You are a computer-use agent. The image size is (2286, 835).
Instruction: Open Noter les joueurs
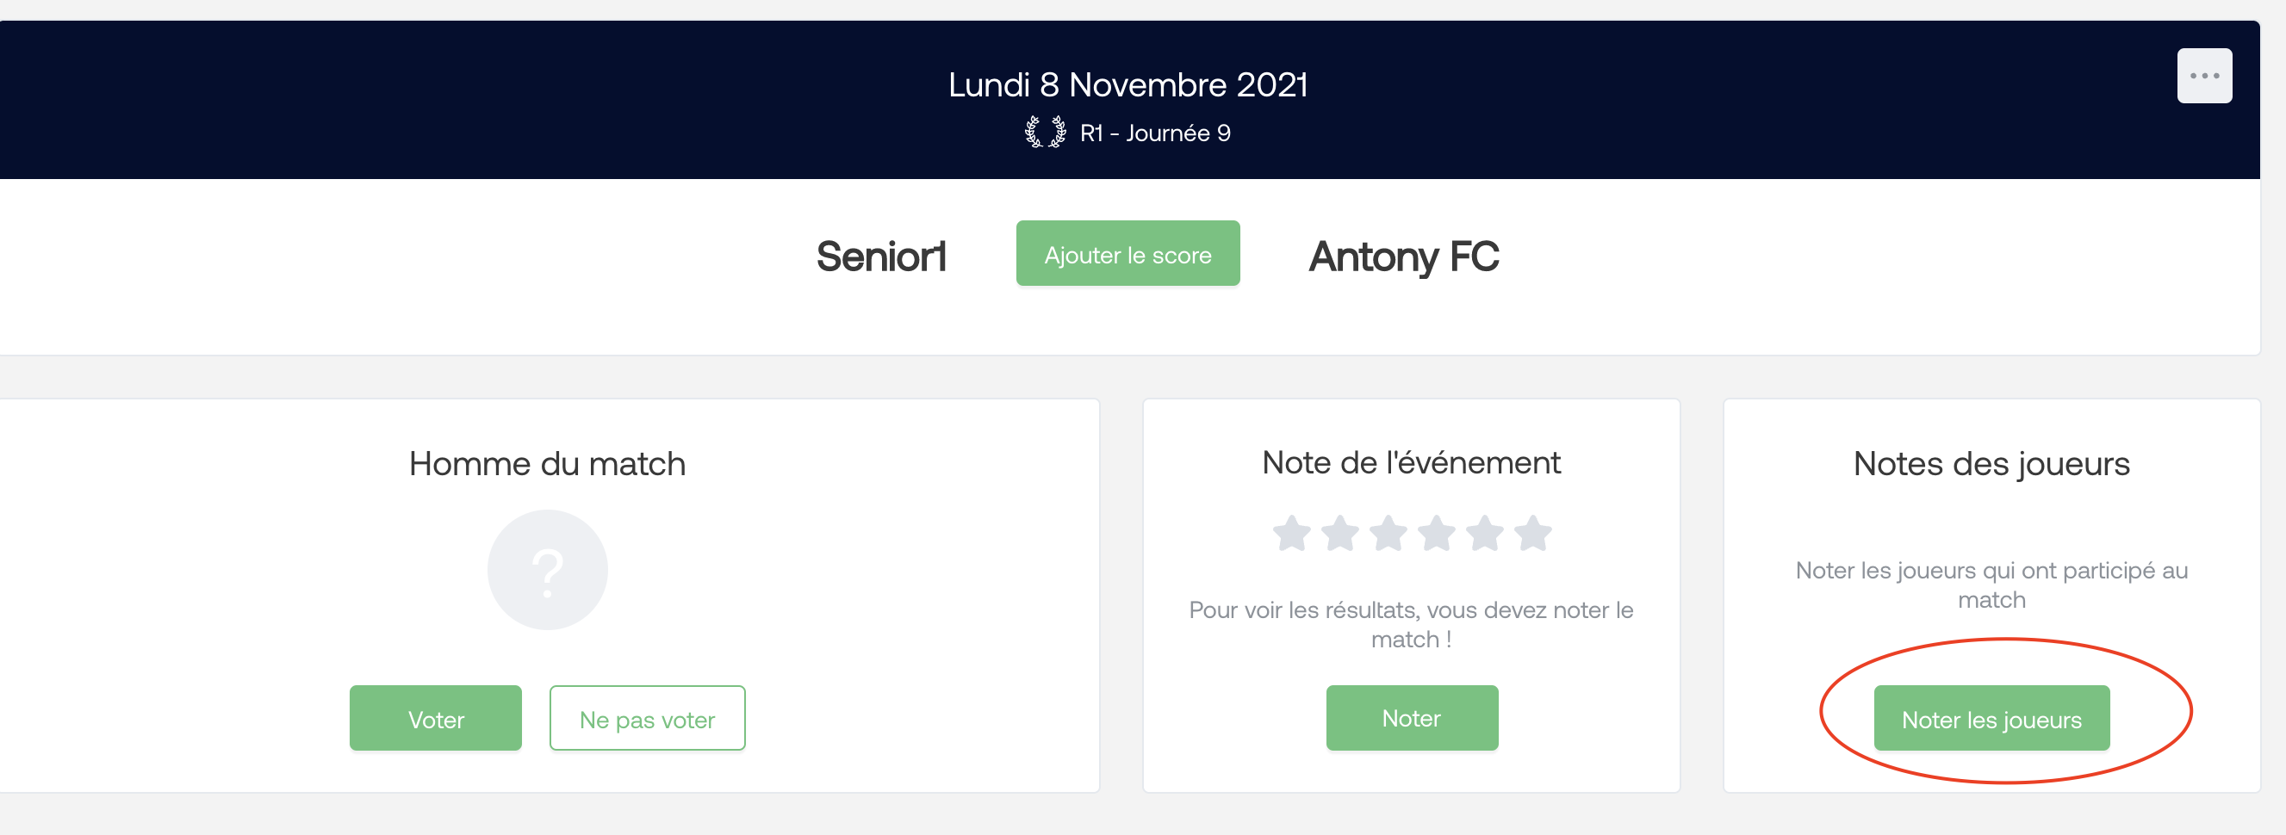coord(1991,719)
